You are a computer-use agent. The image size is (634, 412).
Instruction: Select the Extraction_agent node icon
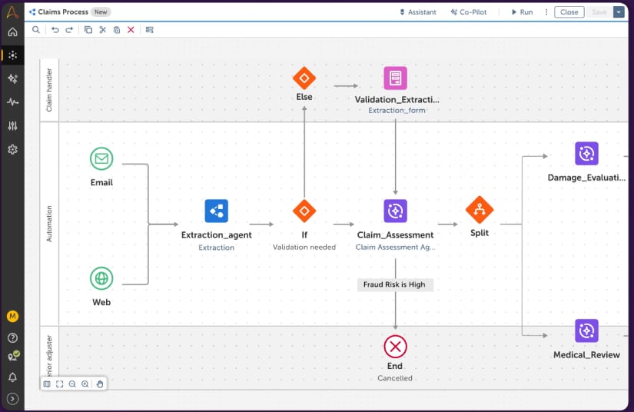point(216,211)
